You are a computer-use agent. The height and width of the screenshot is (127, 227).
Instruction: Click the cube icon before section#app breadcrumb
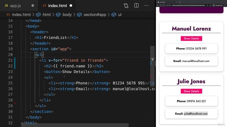(79, 14)
